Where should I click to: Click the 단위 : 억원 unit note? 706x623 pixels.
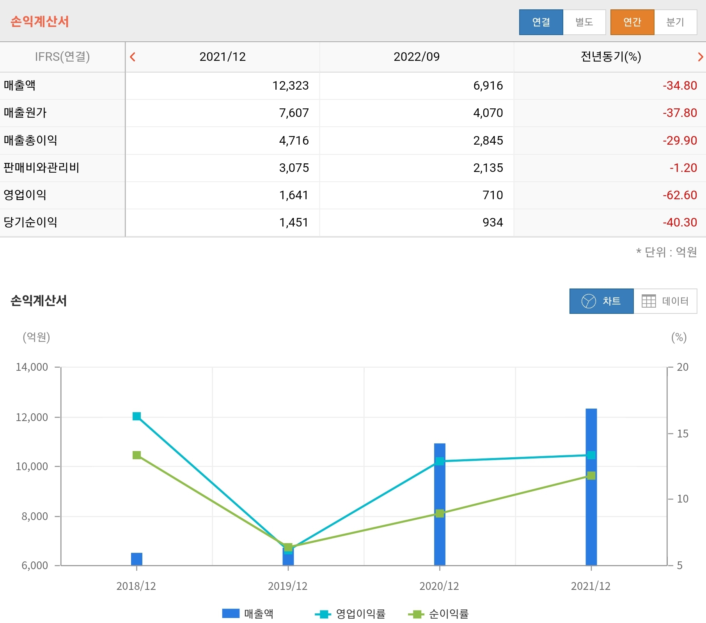667,252
